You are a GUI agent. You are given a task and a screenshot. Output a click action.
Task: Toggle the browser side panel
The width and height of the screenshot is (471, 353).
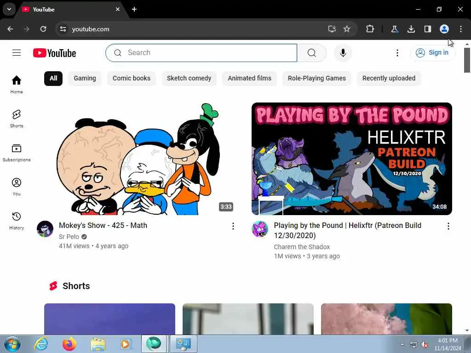click(427, 29)
